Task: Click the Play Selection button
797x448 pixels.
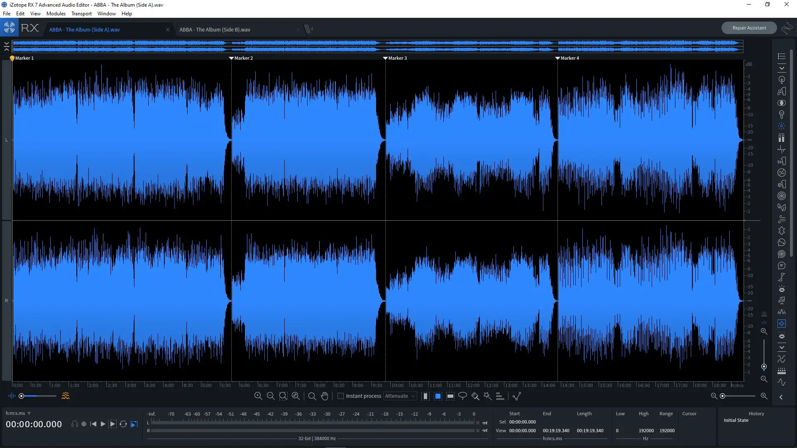Action: [x=112, y=424]
